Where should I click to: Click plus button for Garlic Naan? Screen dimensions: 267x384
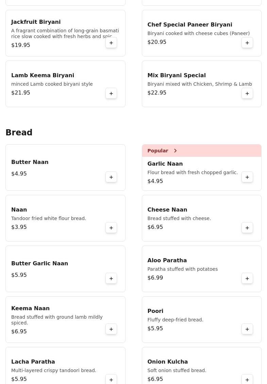coord(247,177)
